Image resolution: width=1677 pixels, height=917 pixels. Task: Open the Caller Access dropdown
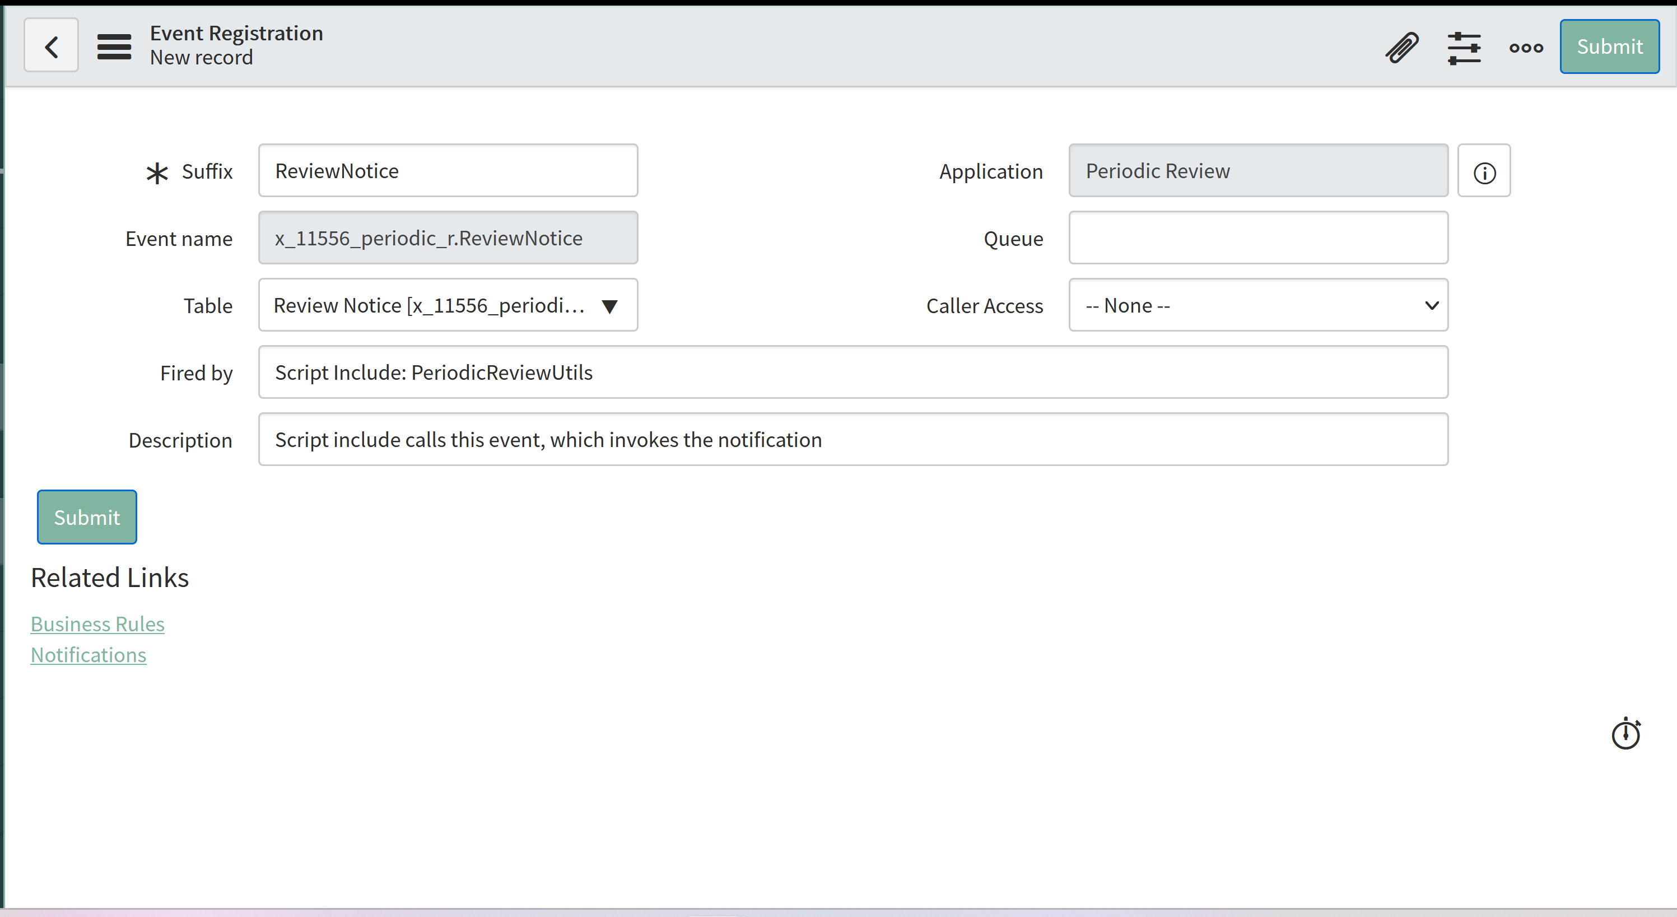(x=1258, y=305)
